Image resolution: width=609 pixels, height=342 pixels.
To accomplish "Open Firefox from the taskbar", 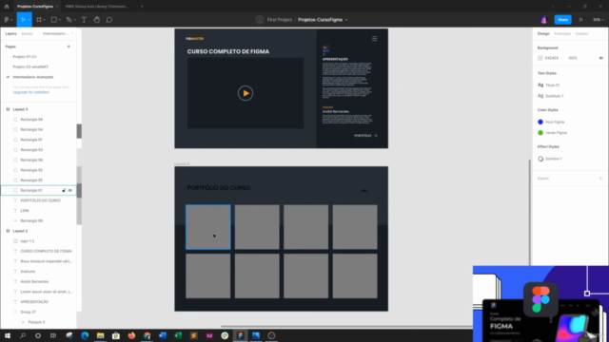I will click(x=131, y=335).
